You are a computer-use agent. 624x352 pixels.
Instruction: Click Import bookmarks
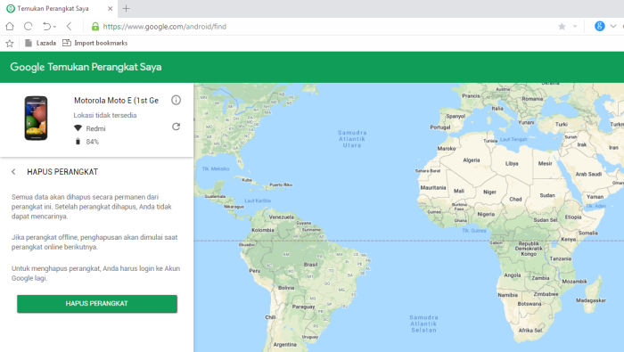[95, 43]
